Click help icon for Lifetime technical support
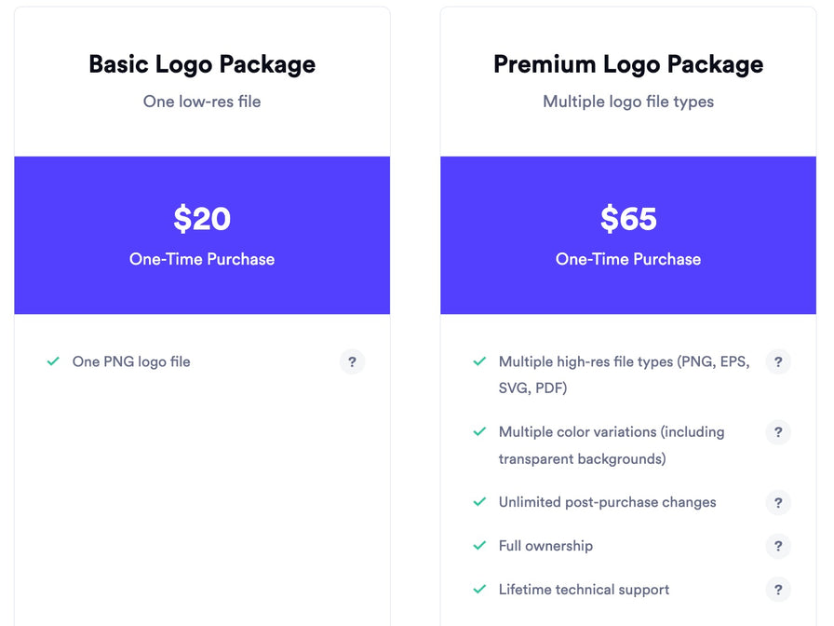Viewport: 834px width, 626px height. 778,590
